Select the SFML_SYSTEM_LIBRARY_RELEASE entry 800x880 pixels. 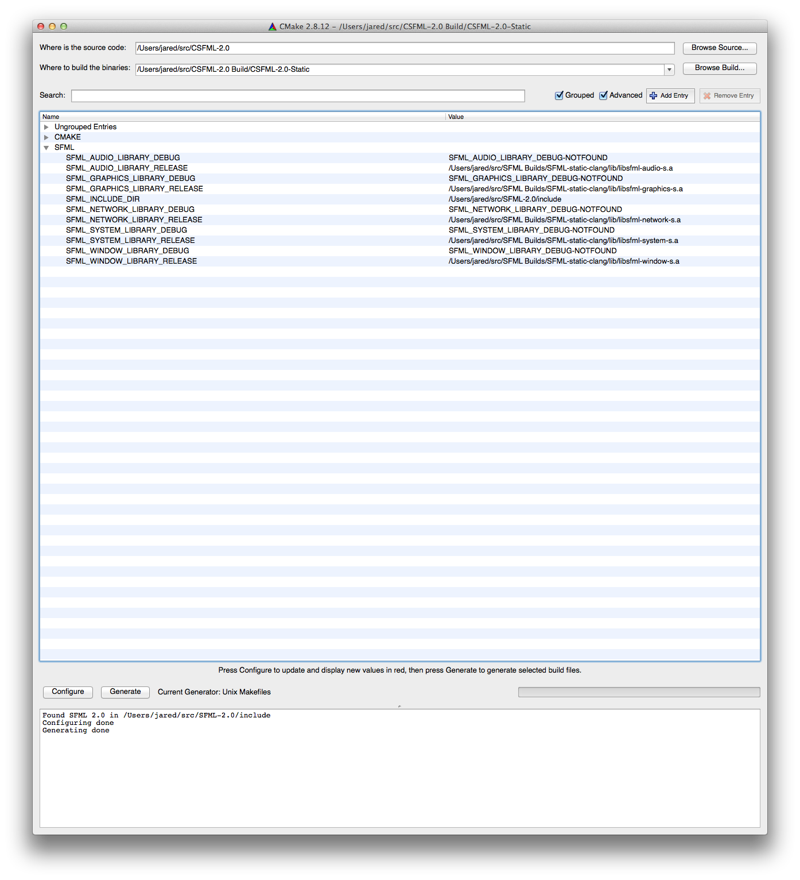130,241
